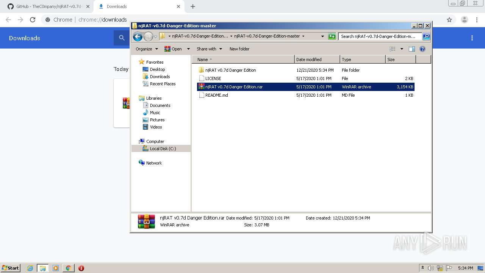Refresh the folder with the green arrows button
Screen dimensions: 485x273
pyautogui.click(x=332, y=36)
